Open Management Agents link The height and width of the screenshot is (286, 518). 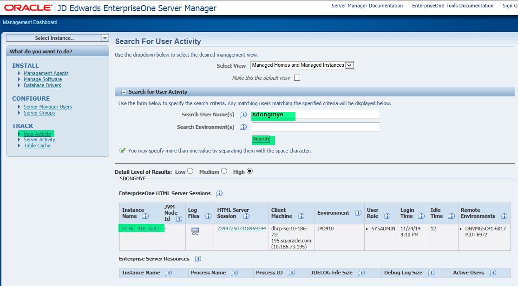(x=46, y=74)
